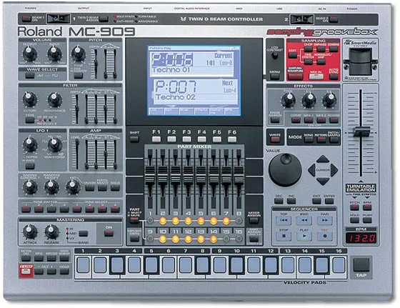
Task: Toggle turntable BPM button
Action: pos(367,207)
